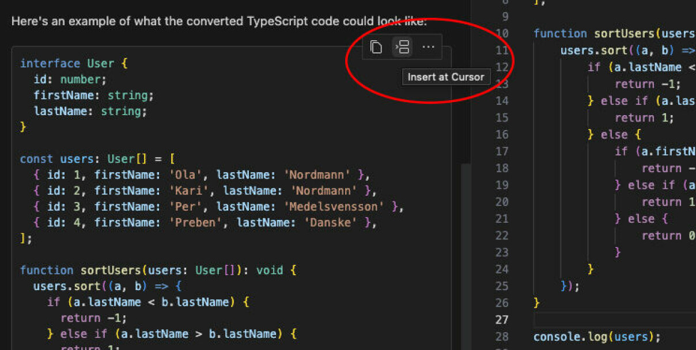Click editor line number 25
This screenshot has width=696, height=350.
pos(502,286)
